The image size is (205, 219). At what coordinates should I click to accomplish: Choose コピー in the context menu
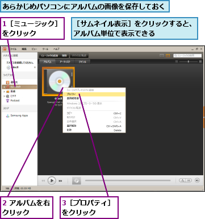[94, 113]
